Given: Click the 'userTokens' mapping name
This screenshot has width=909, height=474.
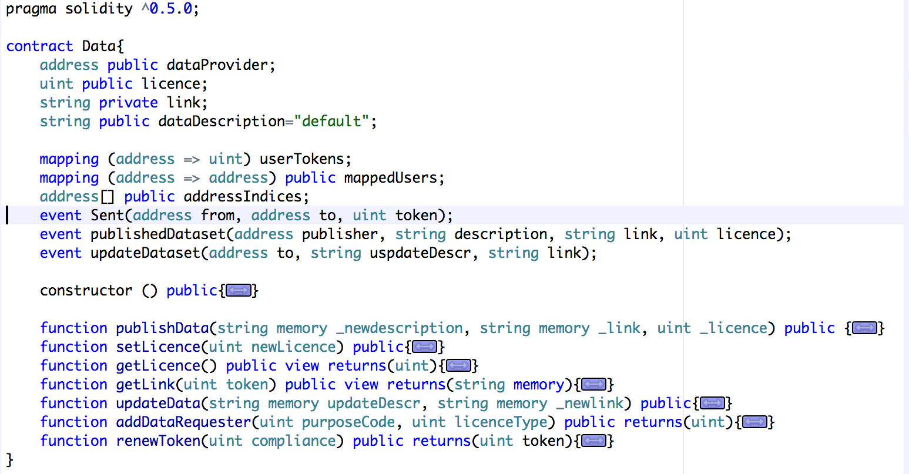Looking at the screenshot, I should [x=302, y=159].
